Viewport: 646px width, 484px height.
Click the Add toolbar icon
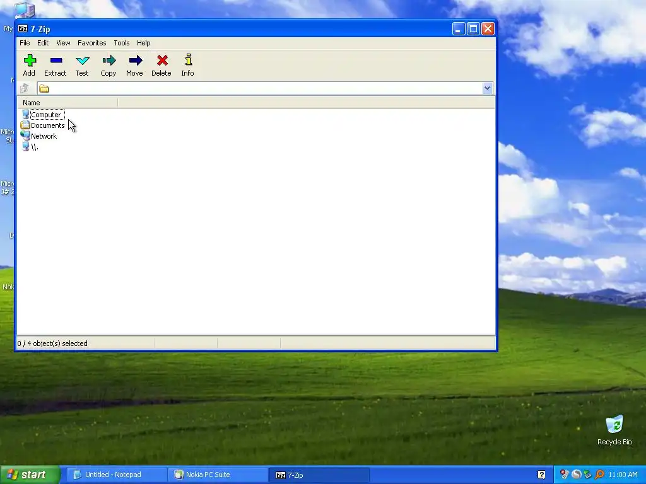point(29,61)
